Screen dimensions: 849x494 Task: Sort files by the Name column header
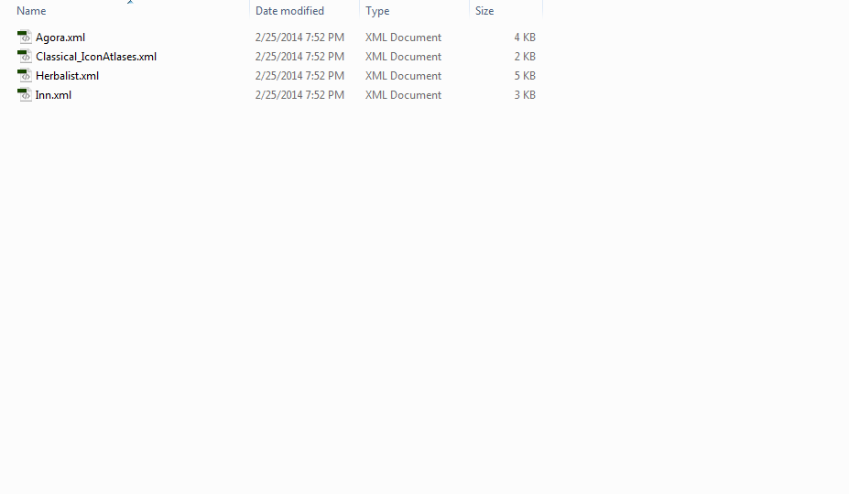pyautogui.click(x=31, y=11)
